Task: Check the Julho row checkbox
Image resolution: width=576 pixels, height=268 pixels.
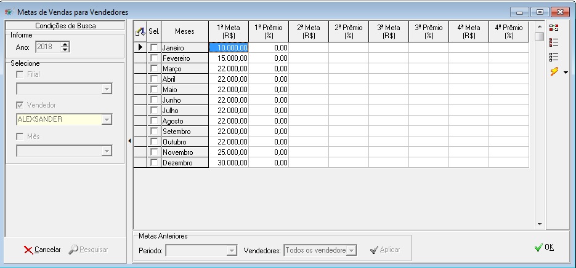Action: coord(154,111)
